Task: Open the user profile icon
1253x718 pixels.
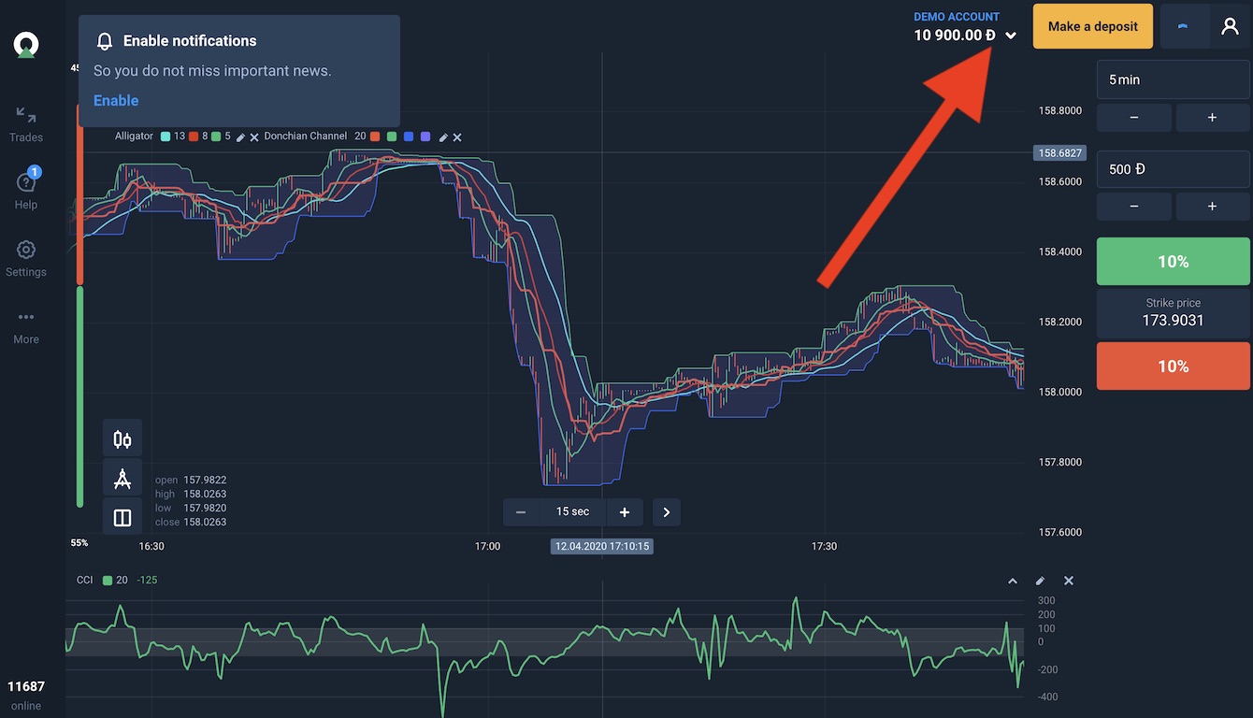Action: tap(1230, 26)
